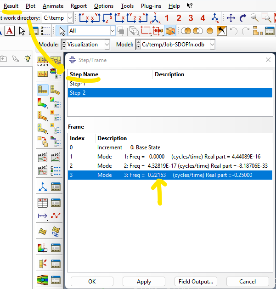The image size is (276, 289).
Task: Click the redo arrow icon
Action: (x=246, y=31)
